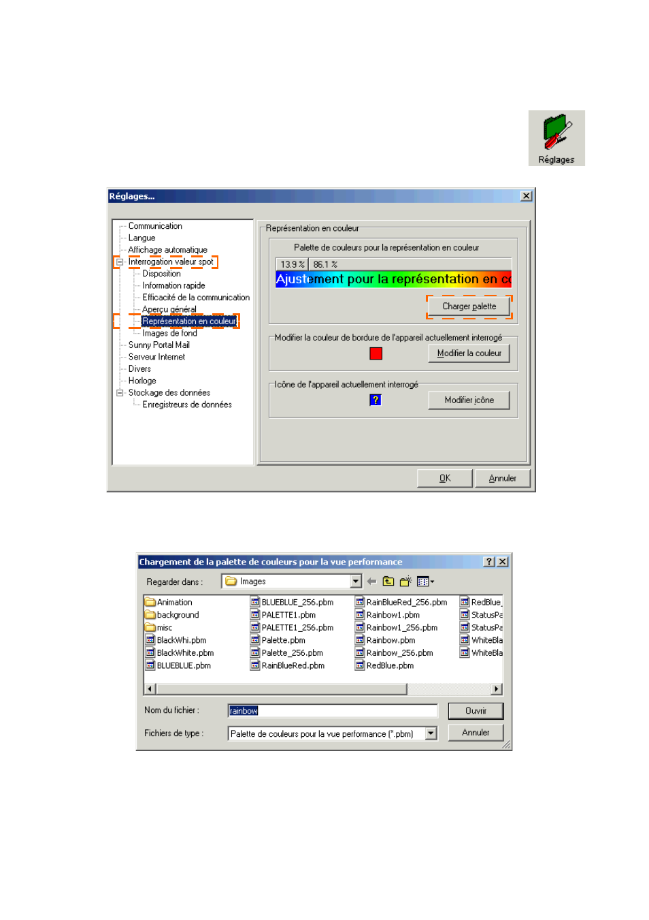The image size is (649, 920).
Task: Select the Rainbow1.pbm file icon
Action: click(x=360, y=615)
